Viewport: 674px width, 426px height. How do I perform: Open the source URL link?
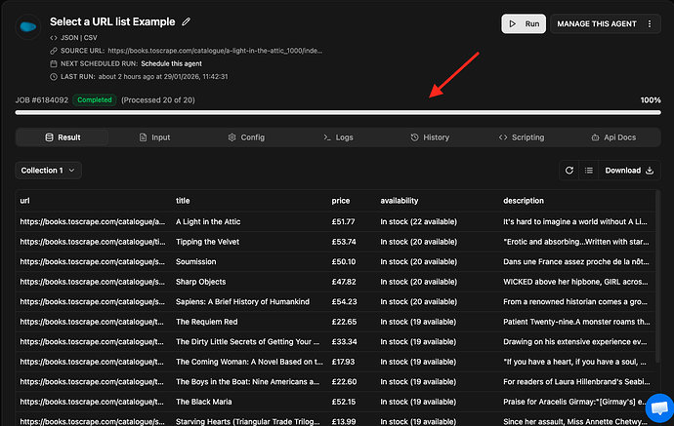215,51
